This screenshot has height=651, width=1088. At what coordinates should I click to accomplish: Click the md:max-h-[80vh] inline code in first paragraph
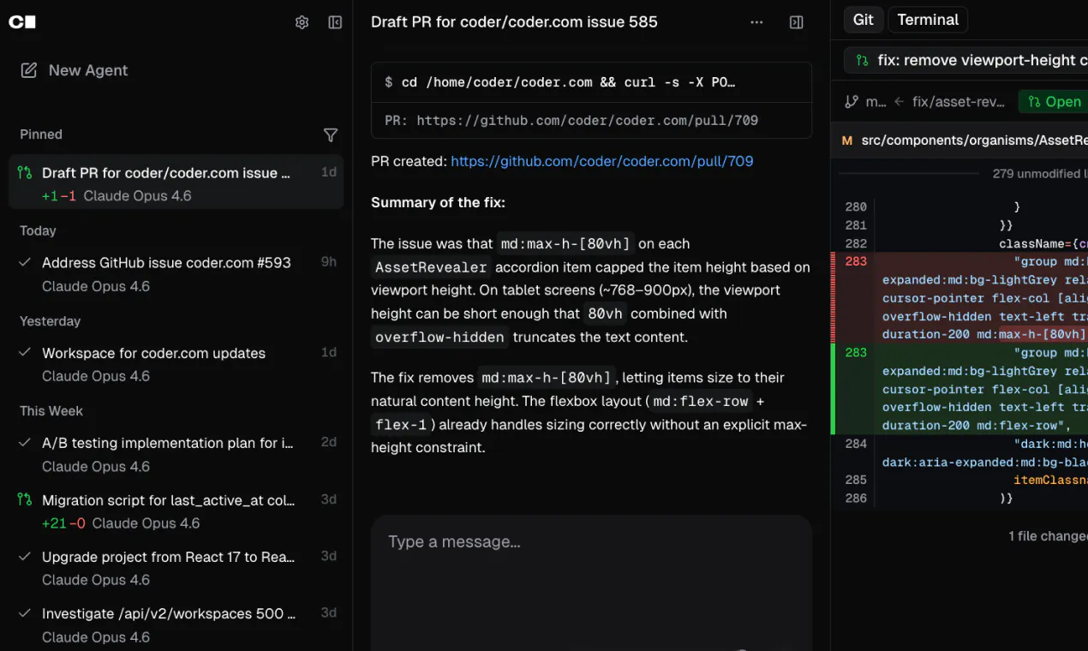click(565, 244)
